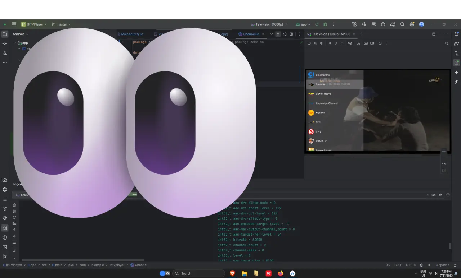Open the Terminal tool window
The width and height of the screenshot is (461, 278).
click(5, 247)
